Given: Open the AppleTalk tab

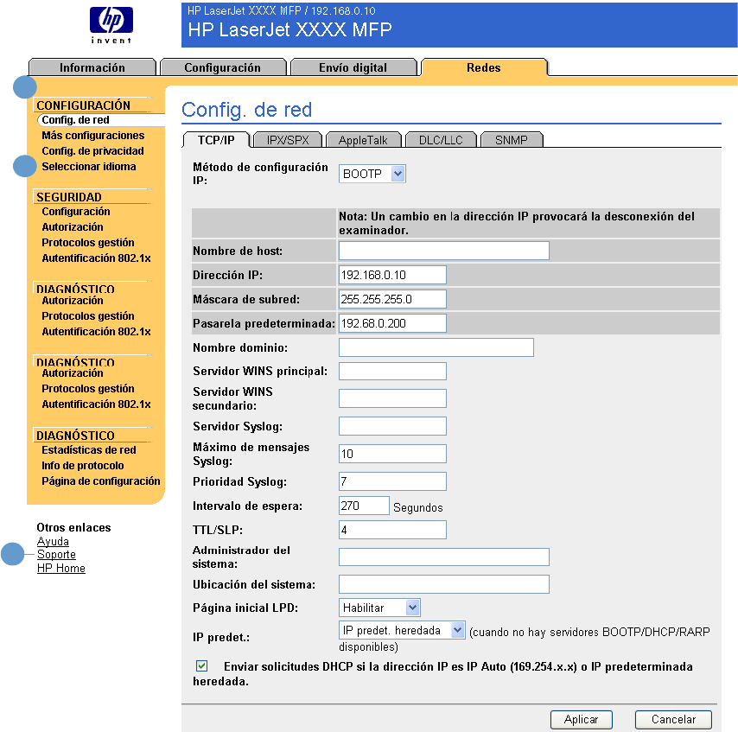Looking at the screenshot, I should tap(363, 140).
